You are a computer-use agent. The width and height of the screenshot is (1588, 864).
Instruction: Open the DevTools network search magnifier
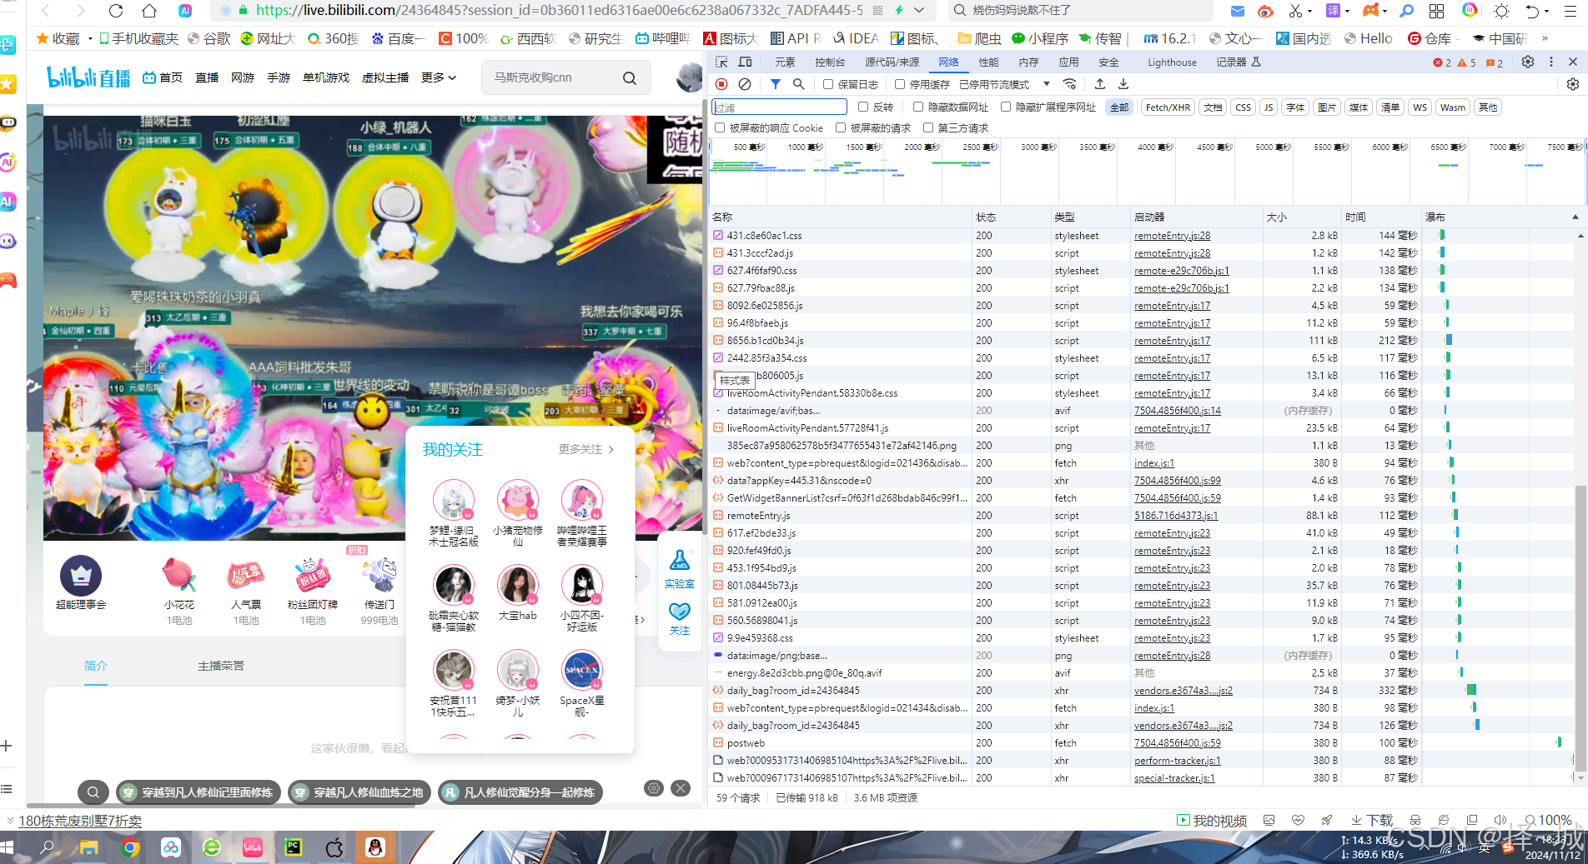799,84
